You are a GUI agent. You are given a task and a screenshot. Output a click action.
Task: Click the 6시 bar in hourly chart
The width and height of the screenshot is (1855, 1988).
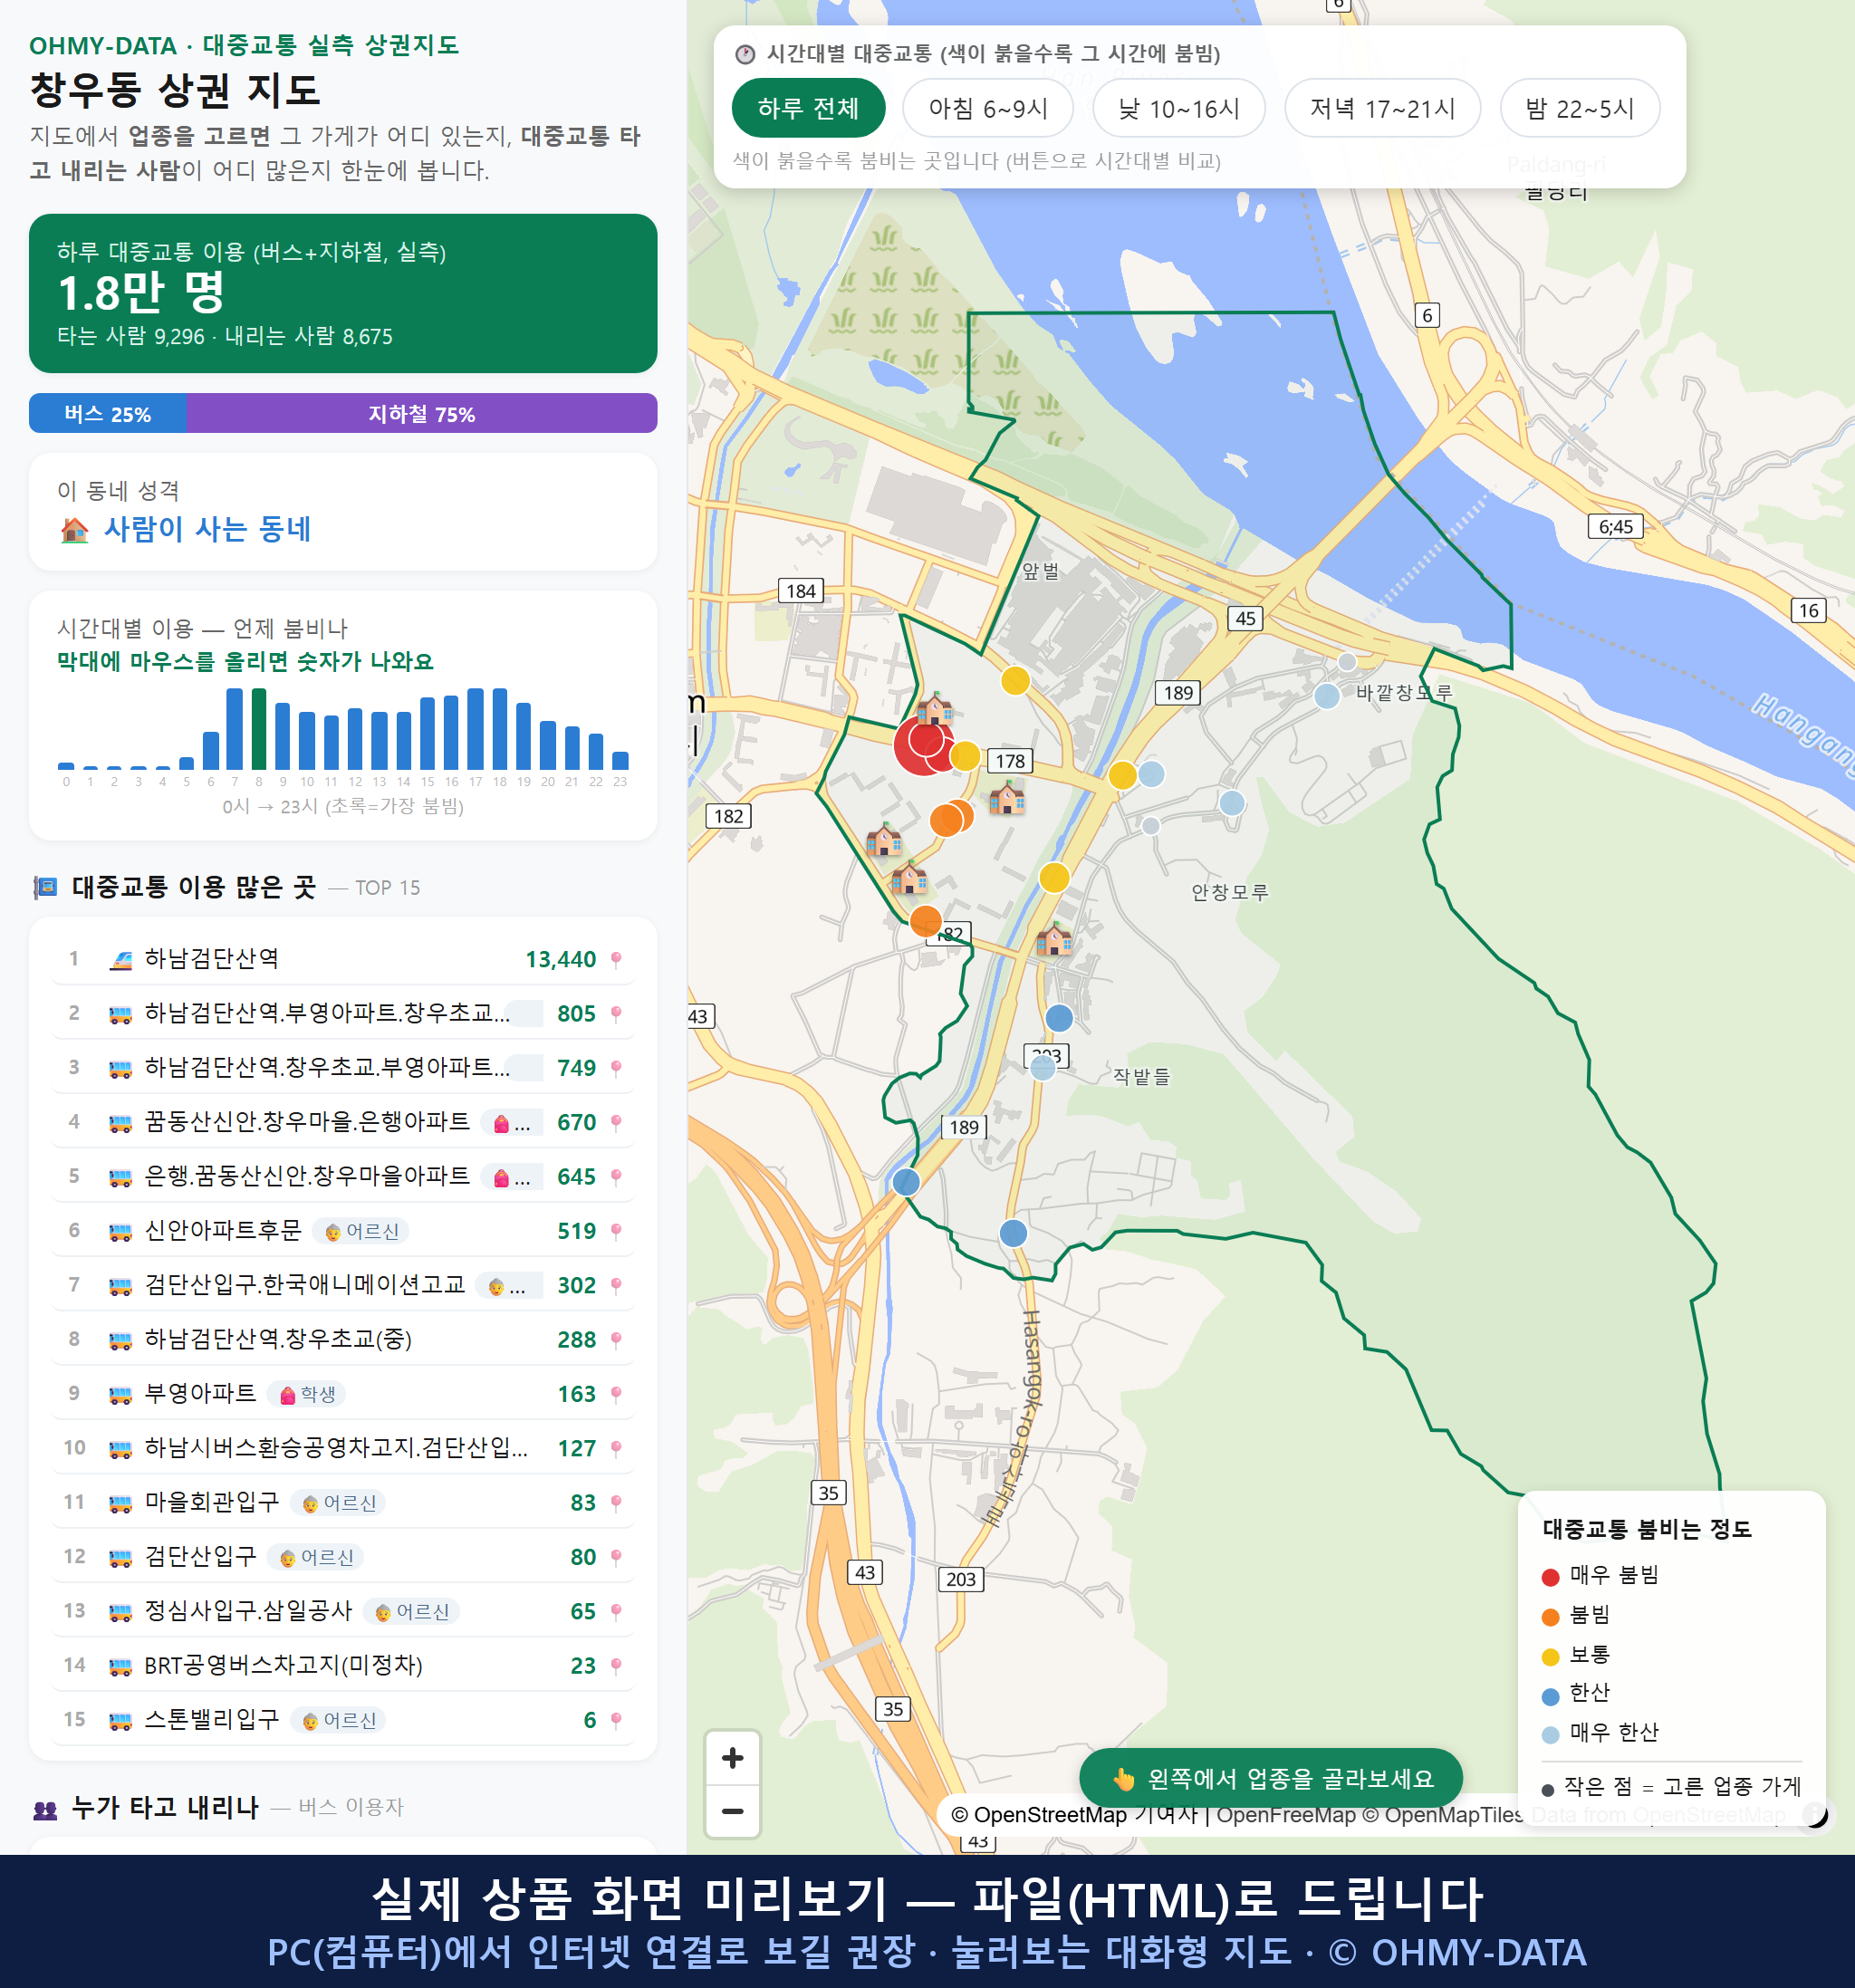click(211, 750)
